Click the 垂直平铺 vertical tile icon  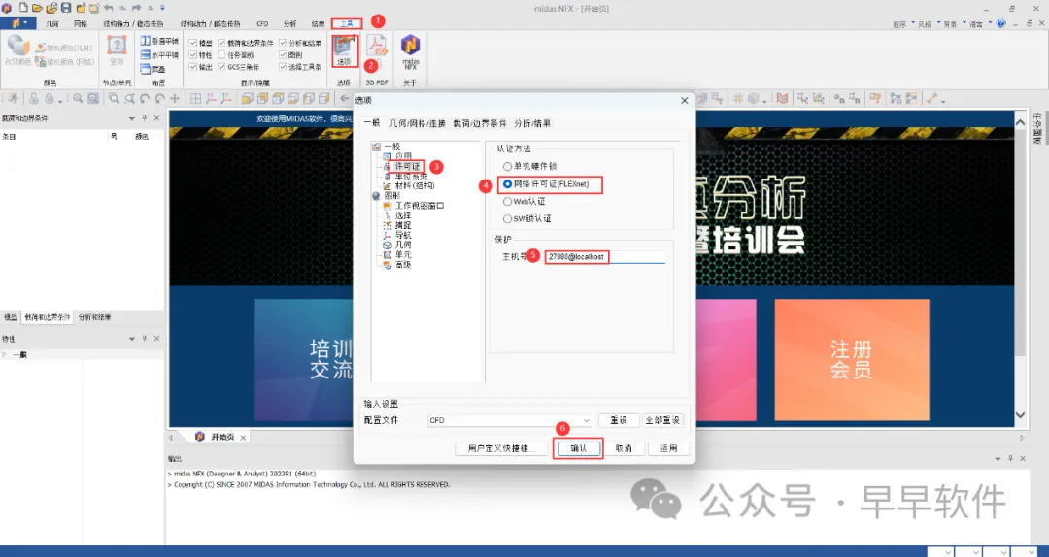[145, 42]
